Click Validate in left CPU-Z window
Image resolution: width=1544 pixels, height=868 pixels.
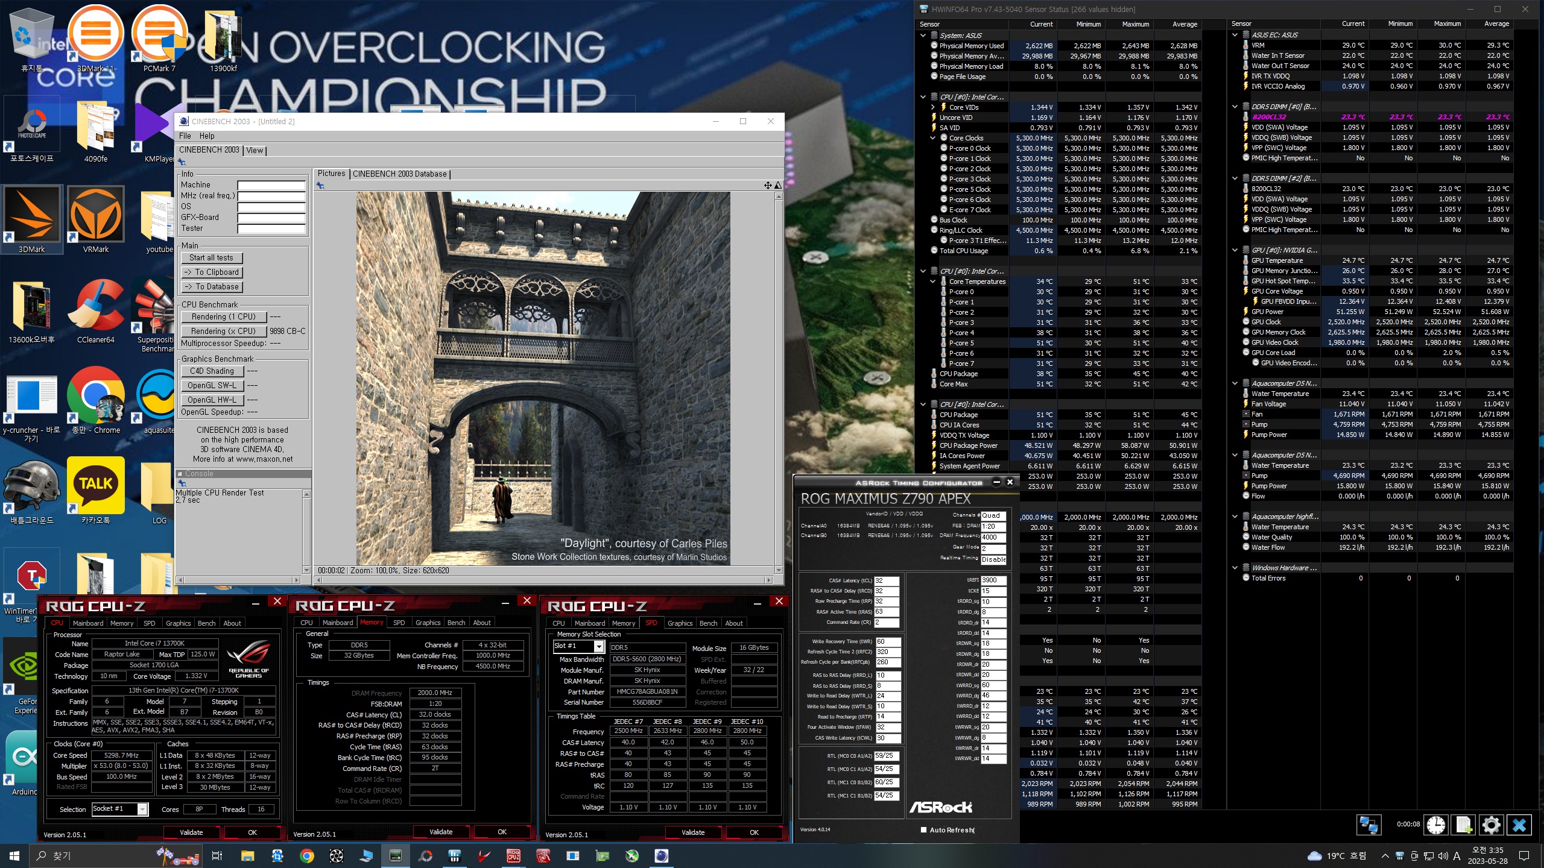tap(191, 832)
